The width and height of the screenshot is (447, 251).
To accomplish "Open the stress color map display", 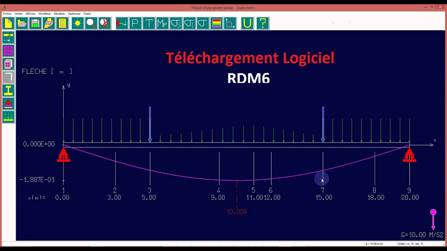I will pos(216,23).
